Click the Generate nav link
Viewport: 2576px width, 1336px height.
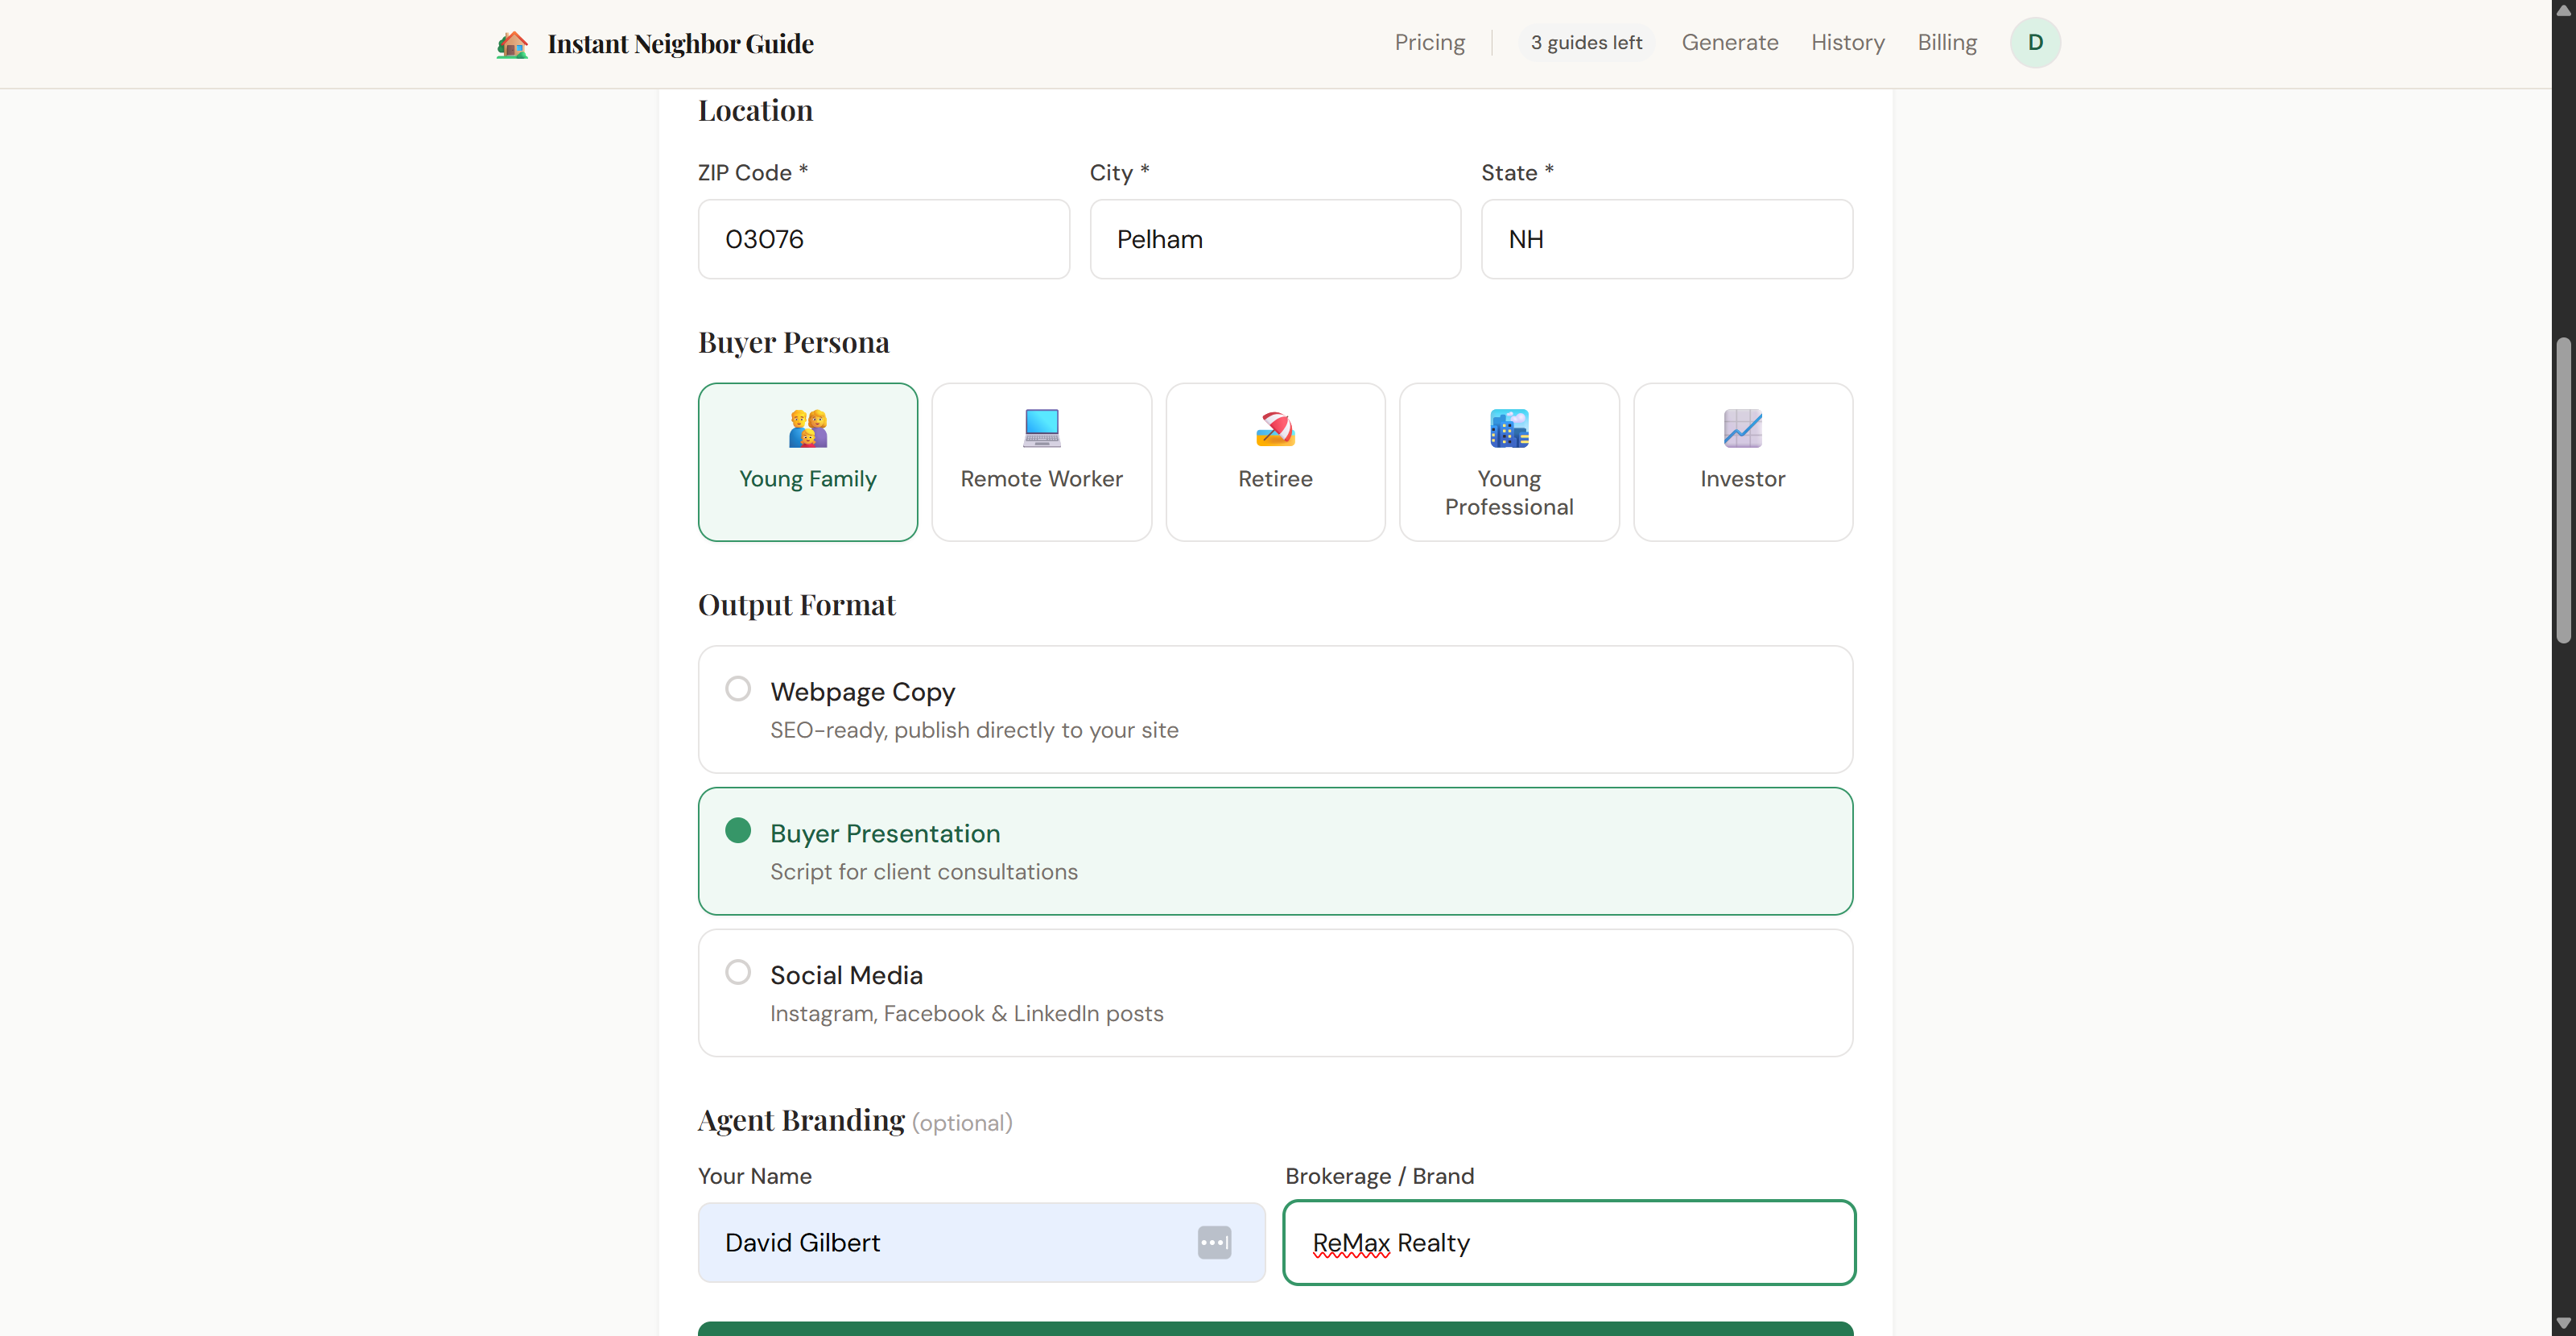click(1729, 43)
